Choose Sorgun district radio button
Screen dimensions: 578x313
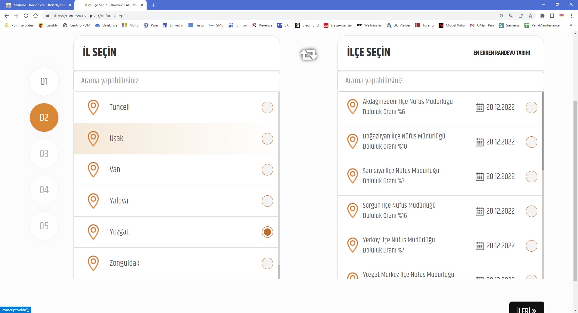coord(532,211)
